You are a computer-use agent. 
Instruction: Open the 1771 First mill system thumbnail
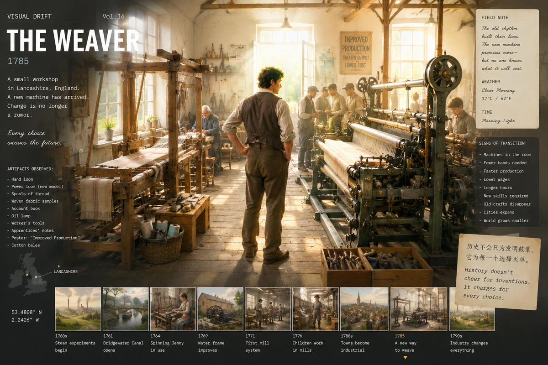(268, 309)
